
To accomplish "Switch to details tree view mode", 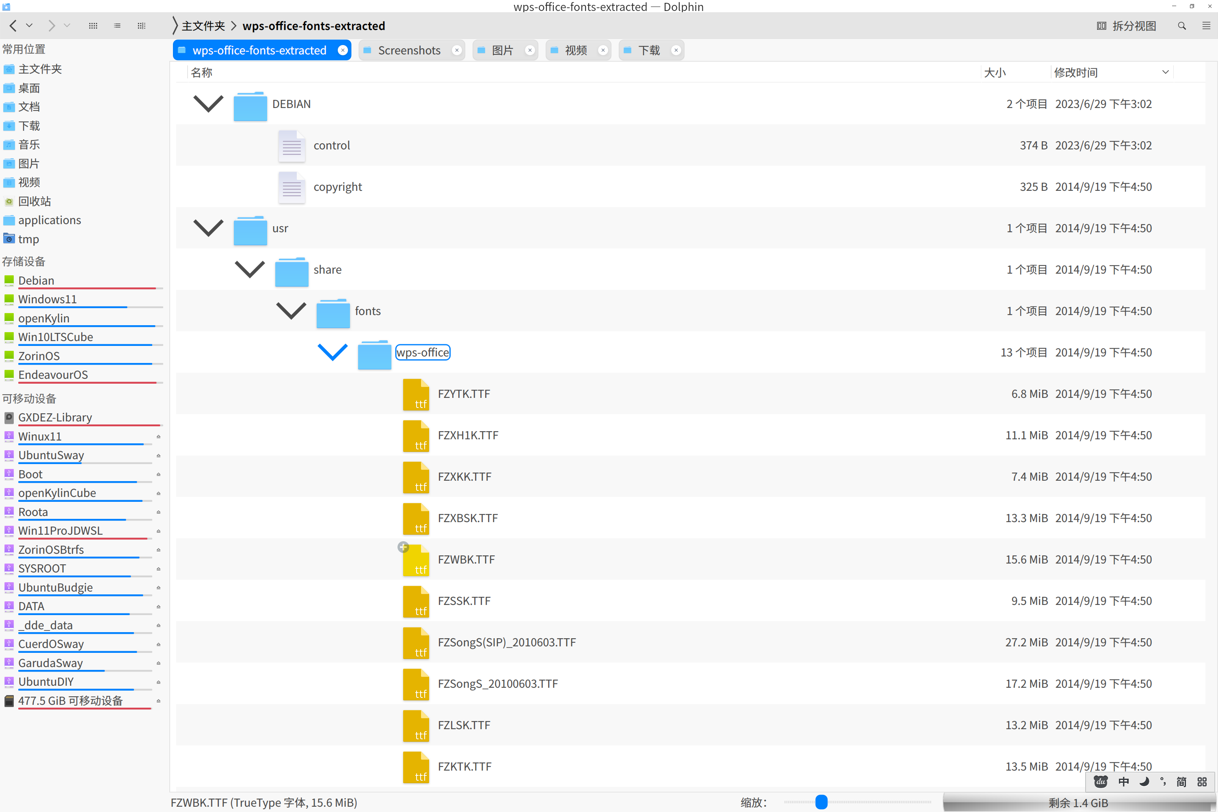I will click(141, 25).
